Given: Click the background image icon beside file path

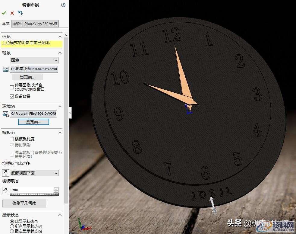Looking at the screenshot, I should pyautogui.click(x=5, y=69).
